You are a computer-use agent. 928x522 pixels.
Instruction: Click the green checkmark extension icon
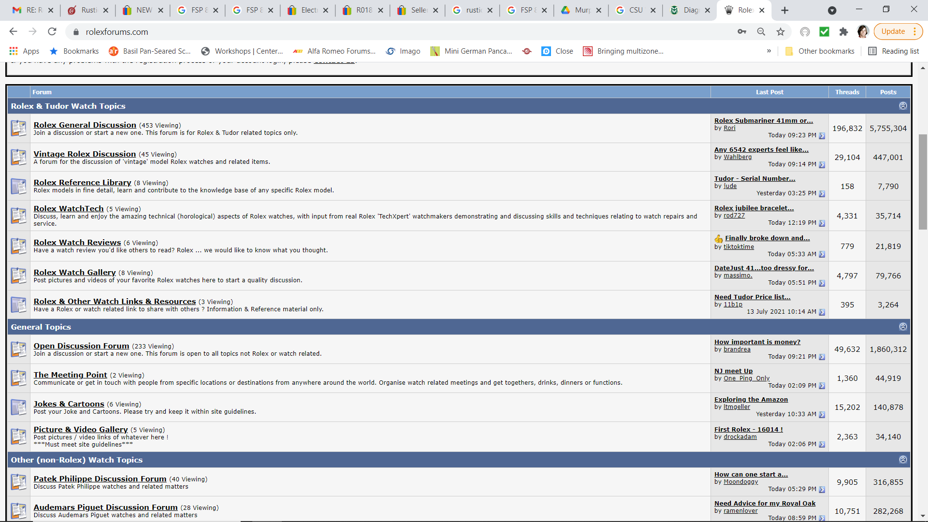pos(824,31)
